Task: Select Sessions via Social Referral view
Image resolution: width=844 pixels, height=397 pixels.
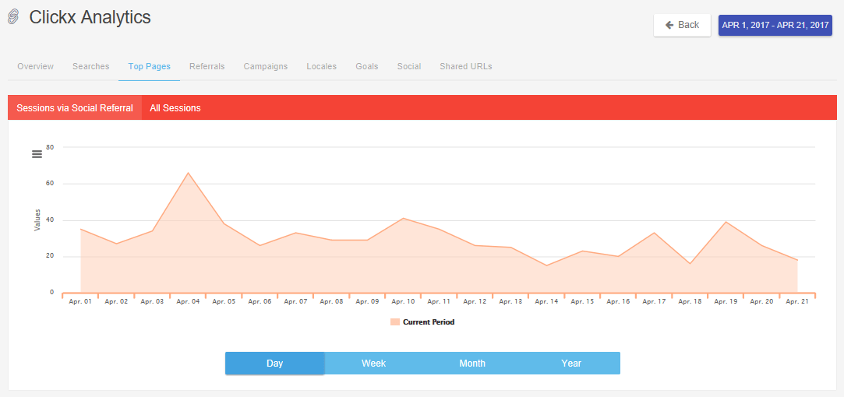Action: (x=75, y=107)
